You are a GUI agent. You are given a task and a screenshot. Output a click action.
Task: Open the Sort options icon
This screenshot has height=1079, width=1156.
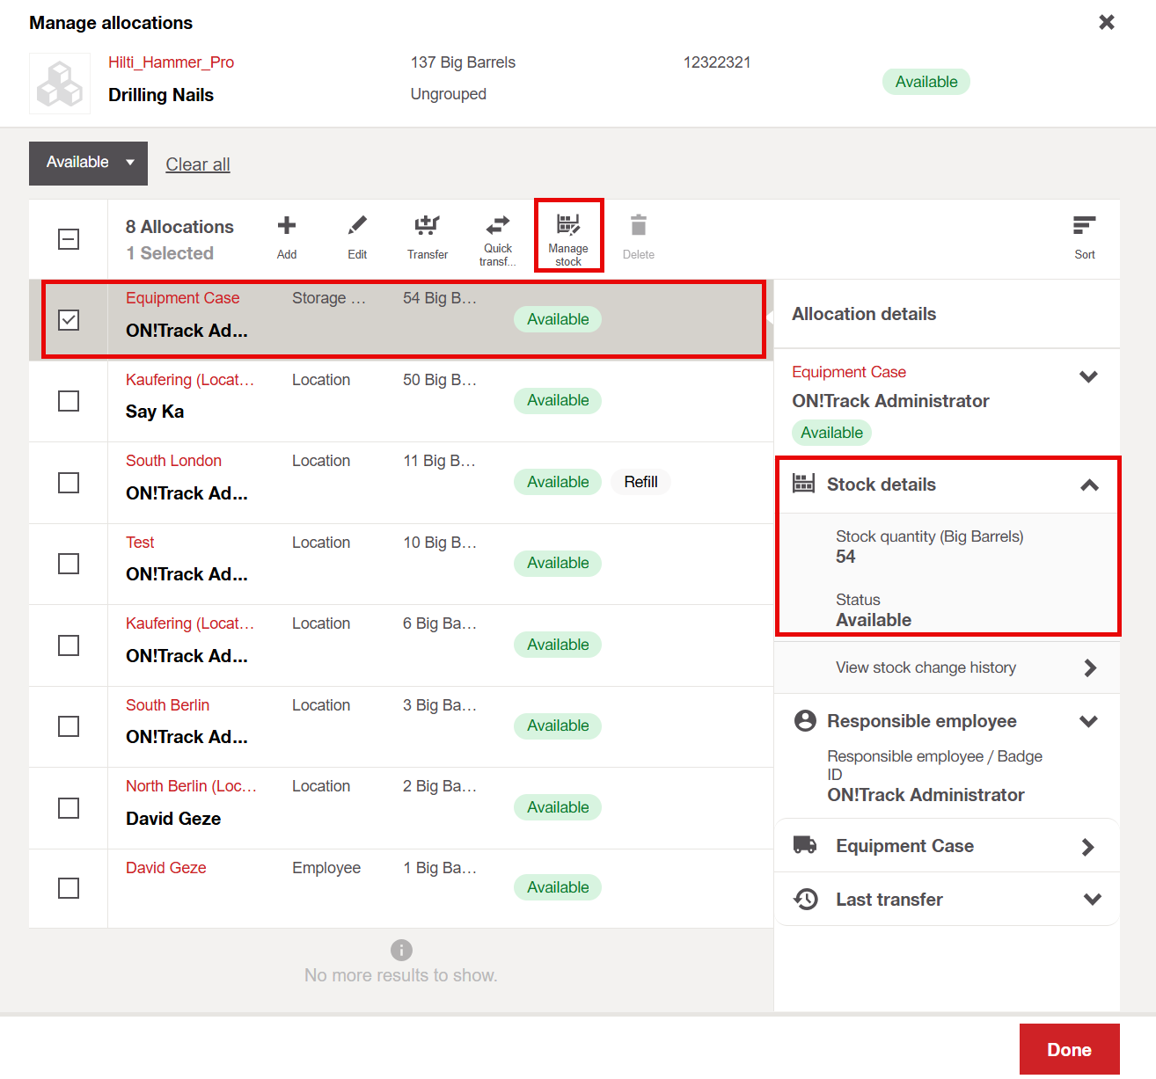pyautogui.click(x=1084, y=227)
